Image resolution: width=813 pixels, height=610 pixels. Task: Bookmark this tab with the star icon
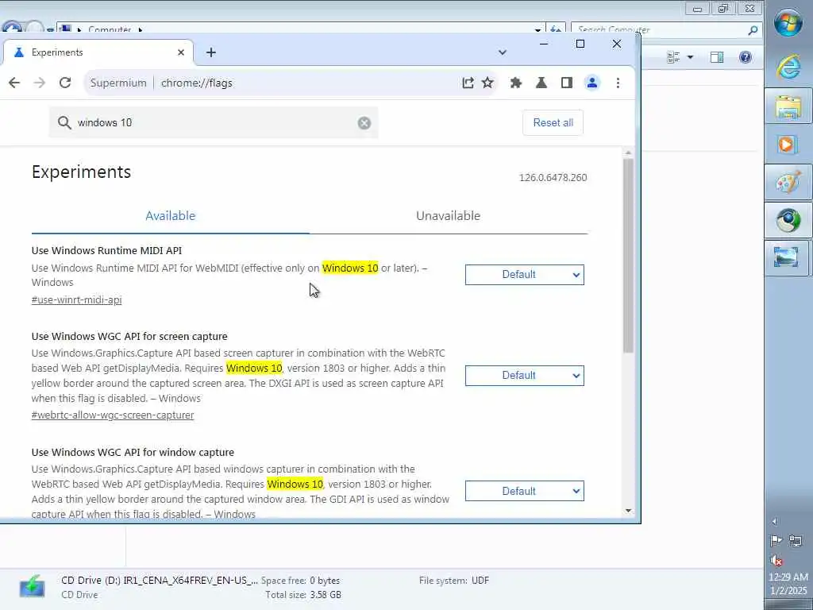pos(487,83)
